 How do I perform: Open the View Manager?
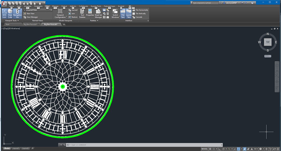[32, 17]
